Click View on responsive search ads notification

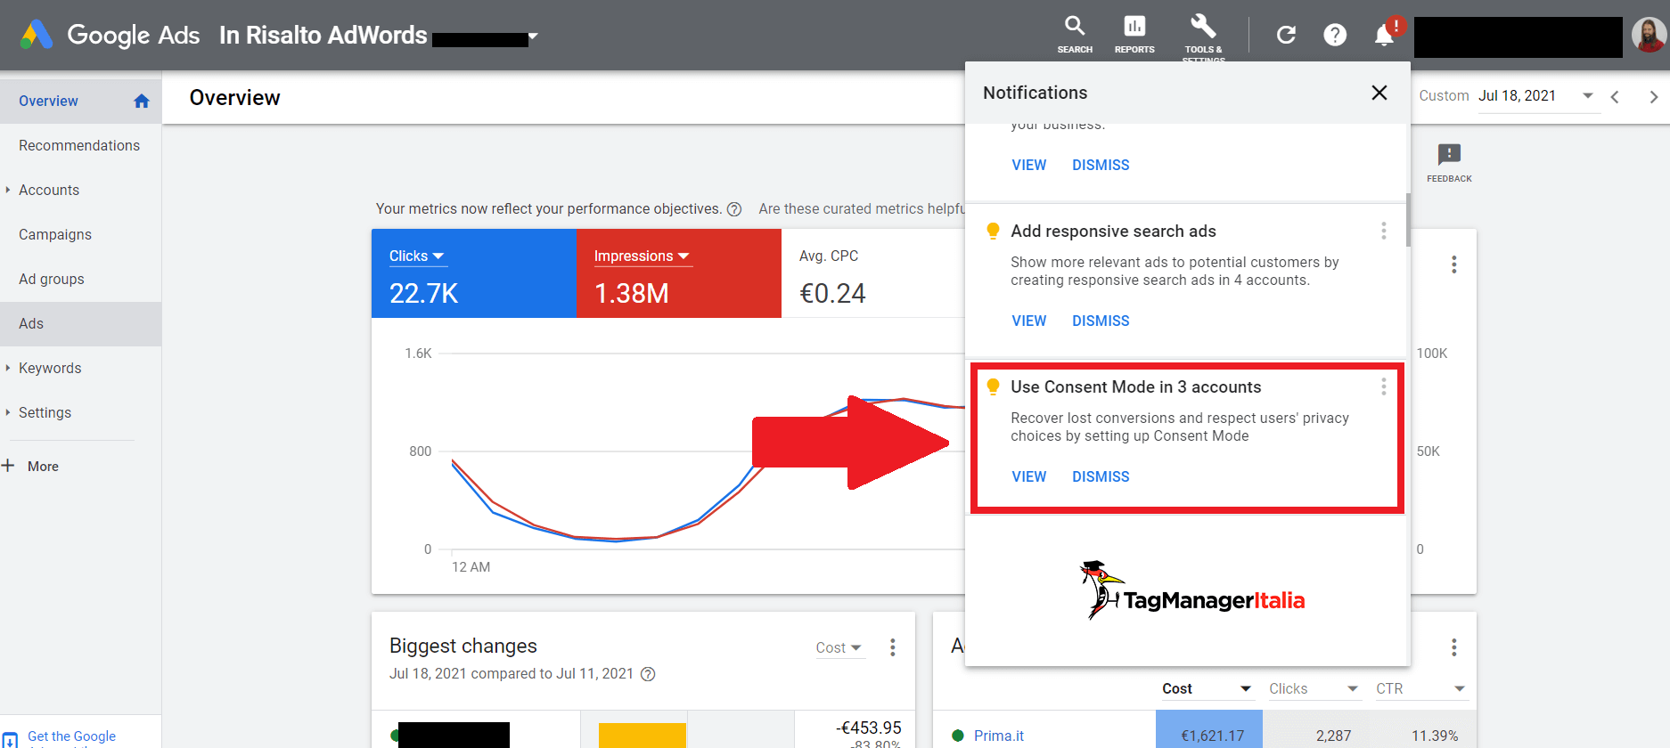pos(1028,321)
